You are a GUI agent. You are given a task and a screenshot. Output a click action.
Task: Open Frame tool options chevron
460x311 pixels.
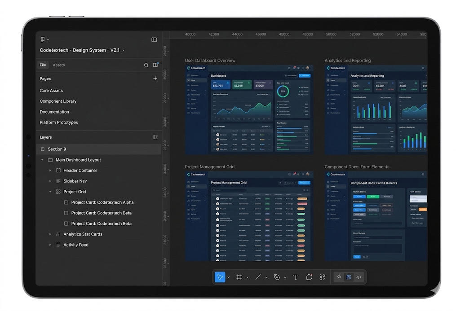point(248,277)
